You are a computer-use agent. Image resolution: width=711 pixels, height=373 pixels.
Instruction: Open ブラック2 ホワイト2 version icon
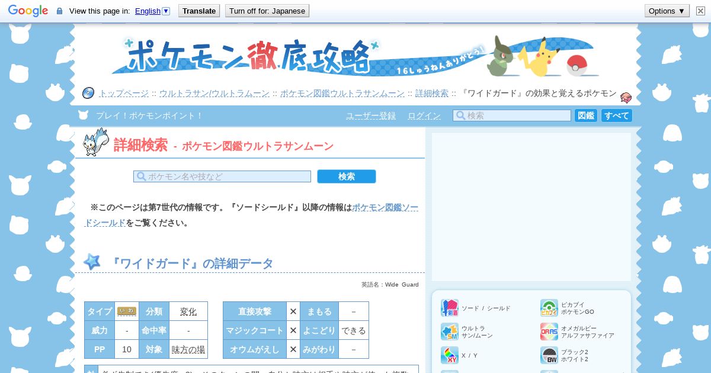(549, 355)
